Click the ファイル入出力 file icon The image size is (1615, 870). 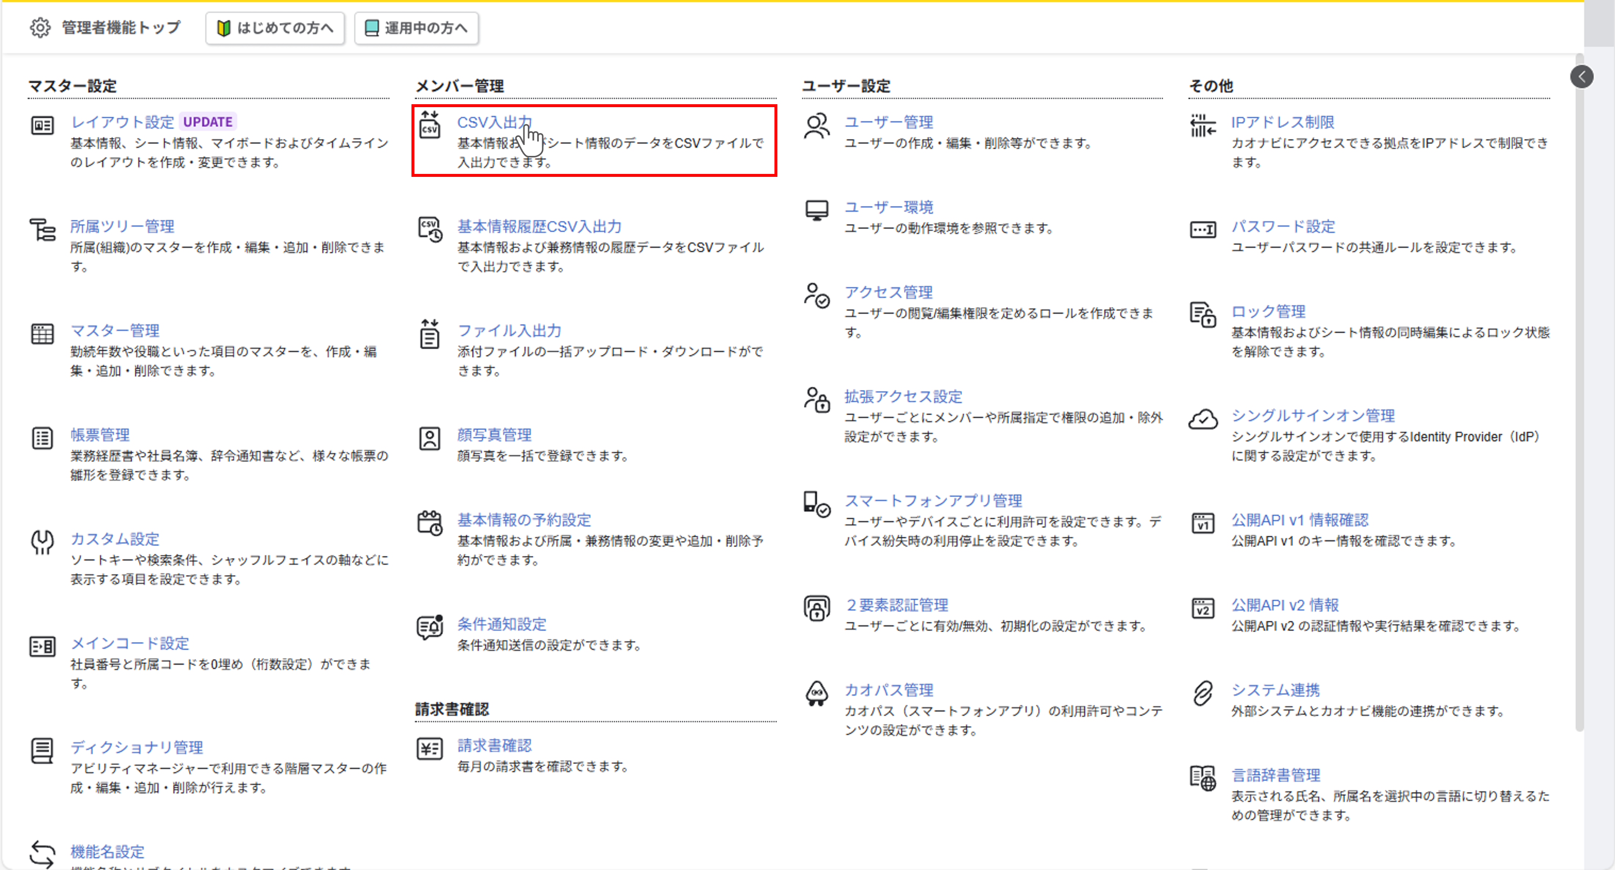click(429, 335)
